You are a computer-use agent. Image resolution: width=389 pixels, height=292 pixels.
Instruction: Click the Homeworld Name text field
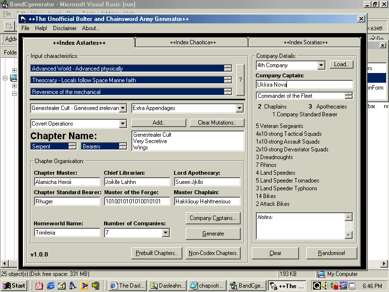click(x=67, y=233)
